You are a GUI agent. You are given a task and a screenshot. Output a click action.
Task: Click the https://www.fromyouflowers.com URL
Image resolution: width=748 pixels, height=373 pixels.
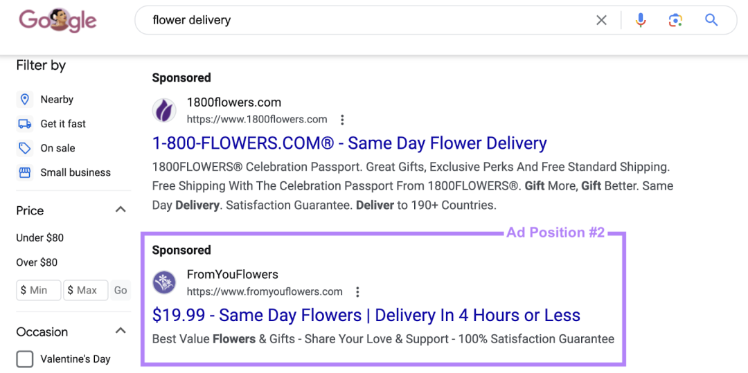coord(265,291)
